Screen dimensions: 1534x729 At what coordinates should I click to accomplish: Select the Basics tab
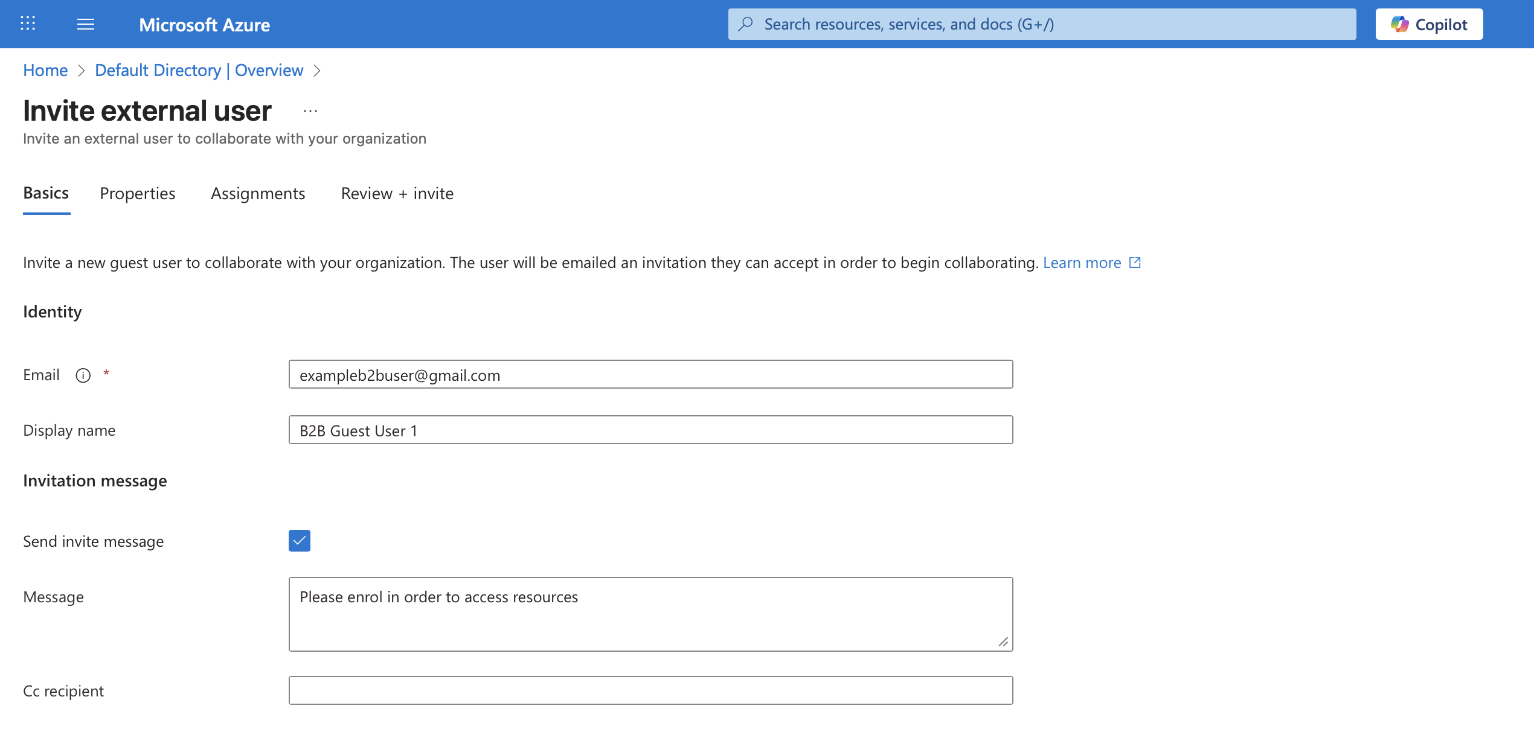tap(46, 193)
